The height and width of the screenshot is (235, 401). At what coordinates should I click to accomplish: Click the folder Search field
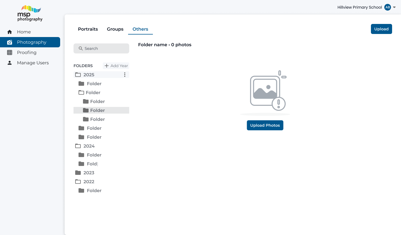tap(101, 48)
